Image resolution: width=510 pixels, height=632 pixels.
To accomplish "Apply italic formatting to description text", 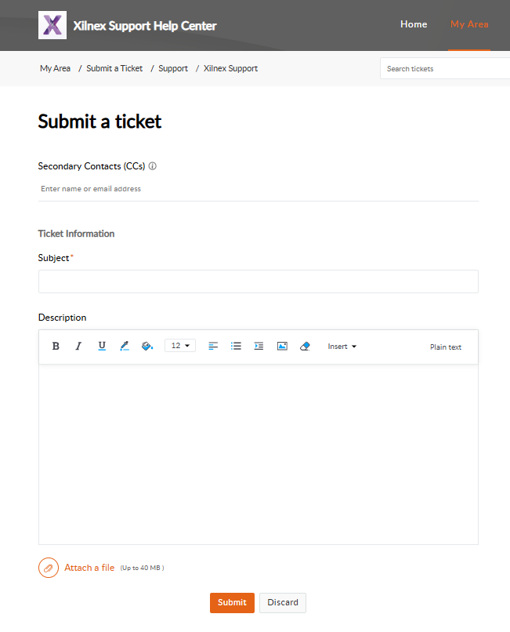I will [x=78, y=346].
